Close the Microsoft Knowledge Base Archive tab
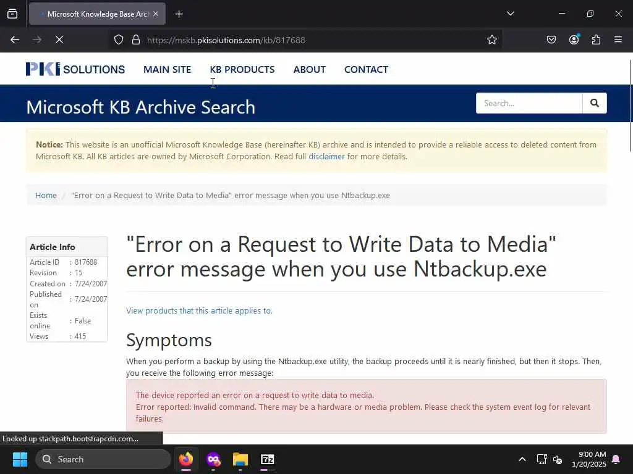The height and width of the screenshot is (474, 633). tap(156, 14)
